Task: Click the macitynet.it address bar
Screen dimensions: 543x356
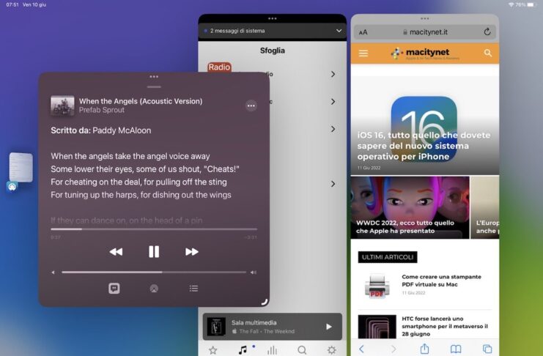Action: click(425, 32)
